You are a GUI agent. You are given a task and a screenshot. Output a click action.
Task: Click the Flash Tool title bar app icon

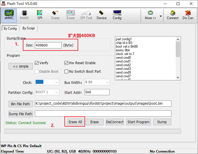(x=3, y=4)
